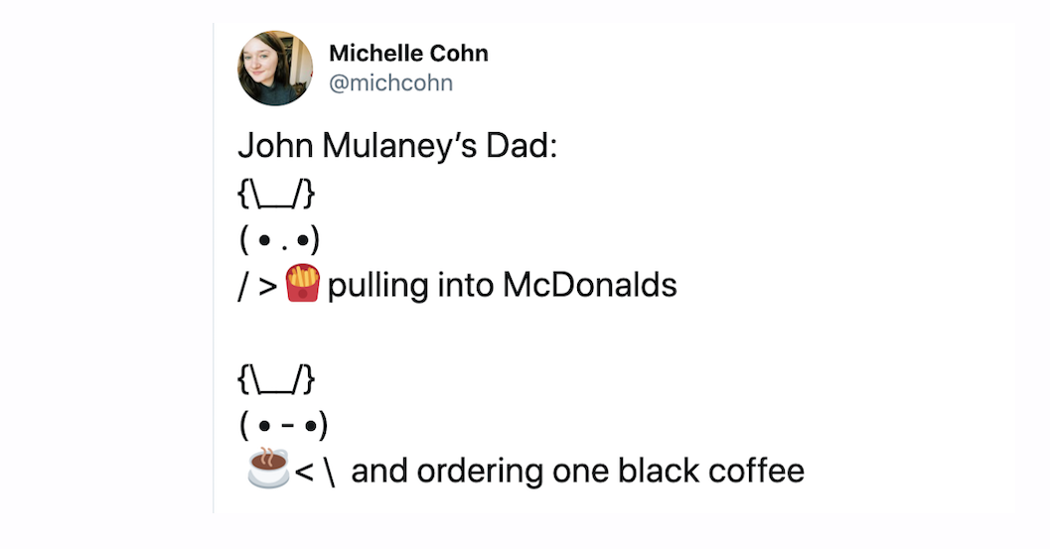Click the steaming coffee cup emoji
This screenshot has width=1050, height=549.
pyautogui.click(x=268, y=468)
